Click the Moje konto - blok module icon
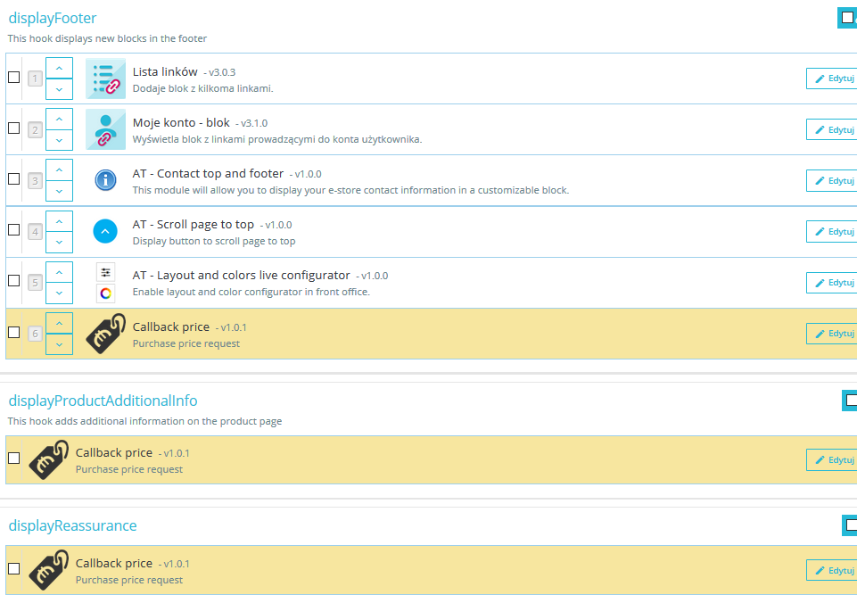This screenshot has width=857, height=595. (105, 129)
